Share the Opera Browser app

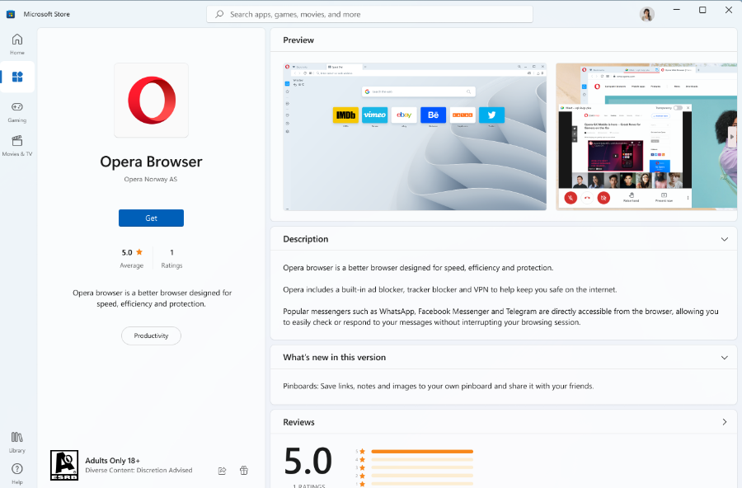222,471
